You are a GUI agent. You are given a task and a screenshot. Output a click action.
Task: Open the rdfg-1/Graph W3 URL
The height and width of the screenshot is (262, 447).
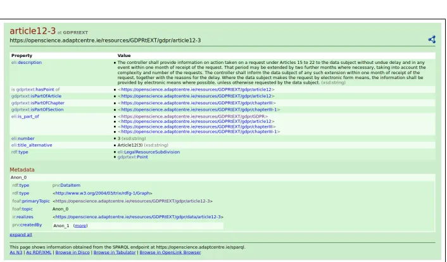click(103, 193)
